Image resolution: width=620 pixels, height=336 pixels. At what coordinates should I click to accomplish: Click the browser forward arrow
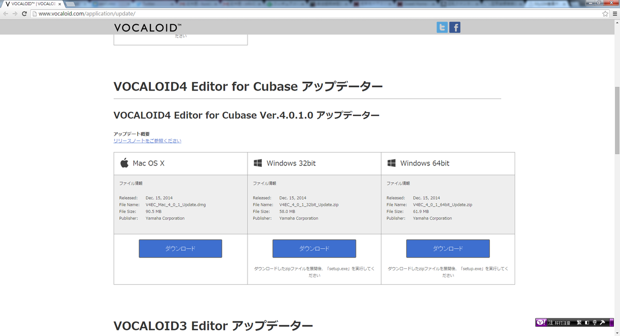pyautogui.click(x=15, y=13)
